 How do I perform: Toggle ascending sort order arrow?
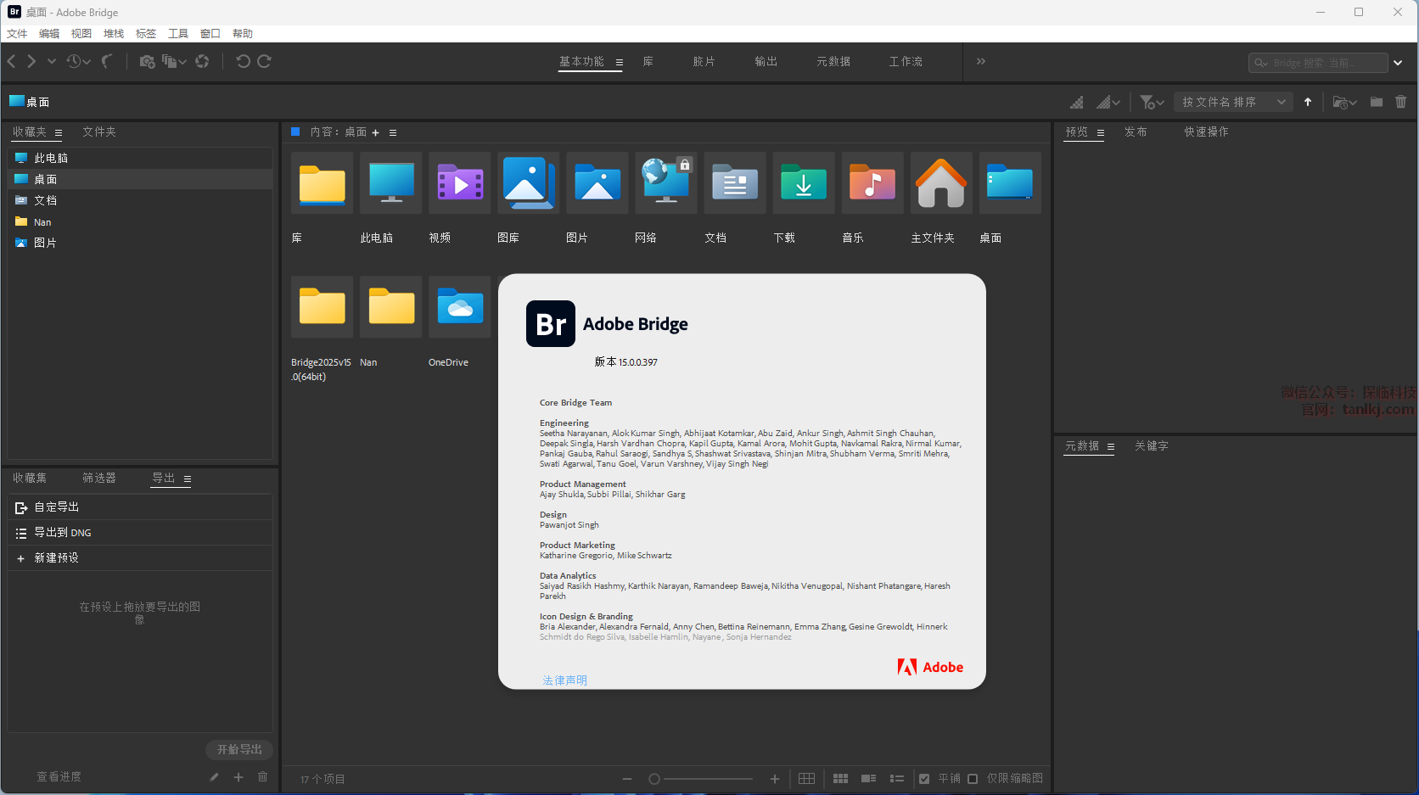pos(1308,102)
